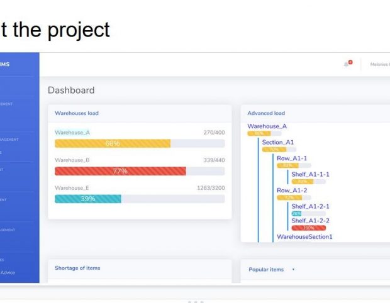This screenshot has height=303, width=390.
Task: Select Shelf_A1-1-1 tree node
Action: click(x=310, y=174)
